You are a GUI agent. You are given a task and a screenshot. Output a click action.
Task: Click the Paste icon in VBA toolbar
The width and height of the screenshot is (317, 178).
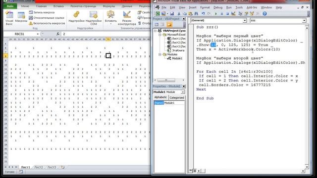[x=190, y=14]
